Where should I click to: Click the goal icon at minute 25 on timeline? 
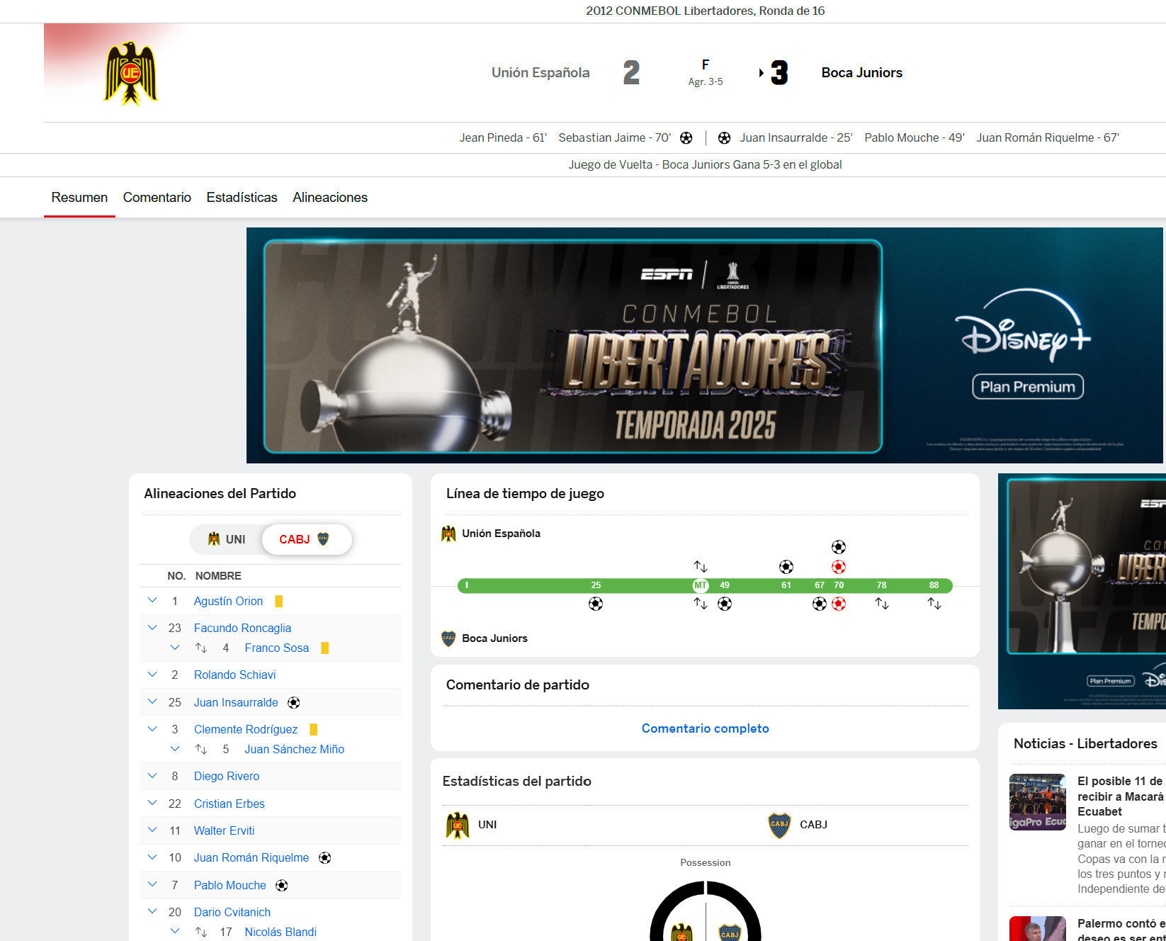tap(596, 604)
